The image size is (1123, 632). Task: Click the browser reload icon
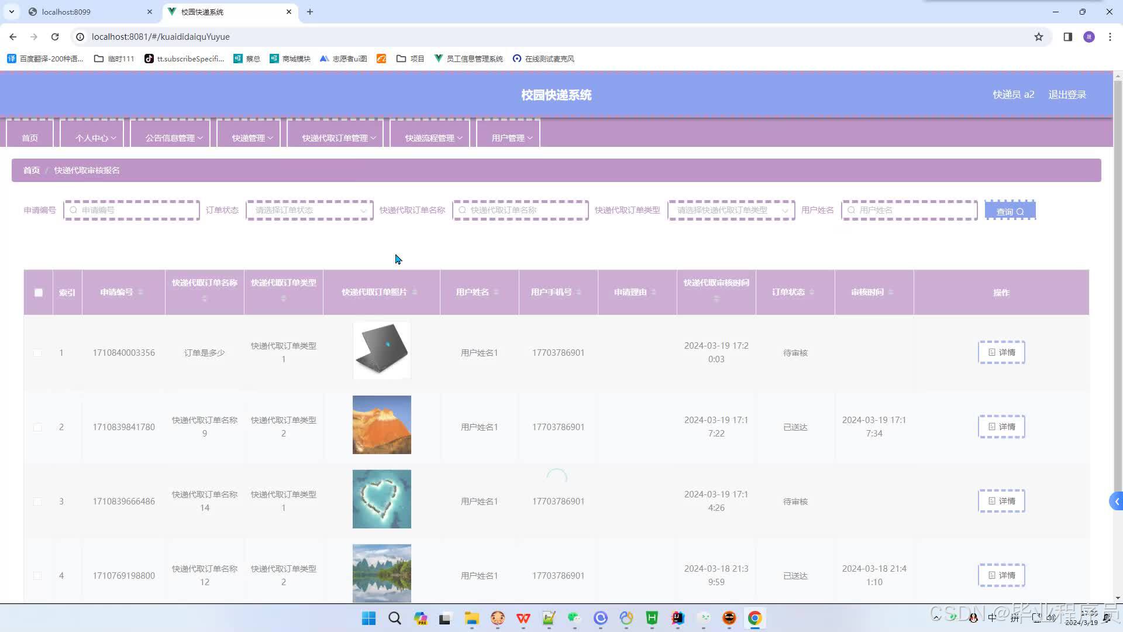55,36
